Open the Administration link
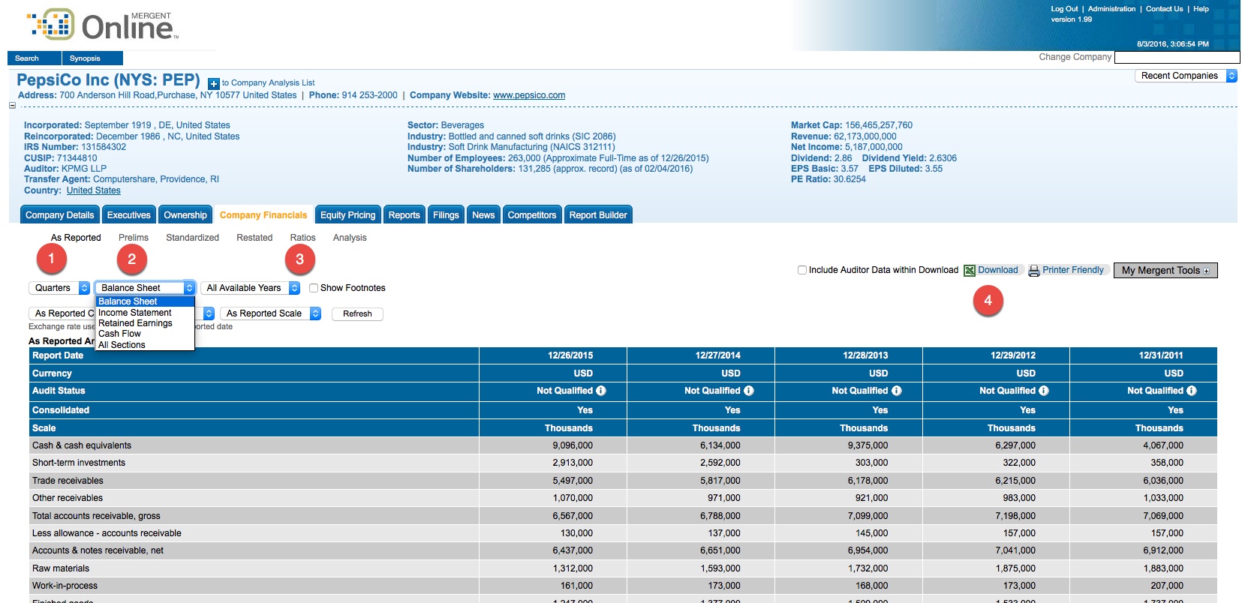This screenshot has height=603, width=1242. coord(1111,9)
